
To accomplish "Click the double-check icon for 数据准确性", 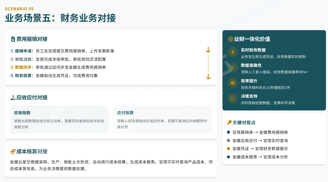I will 232,67.
